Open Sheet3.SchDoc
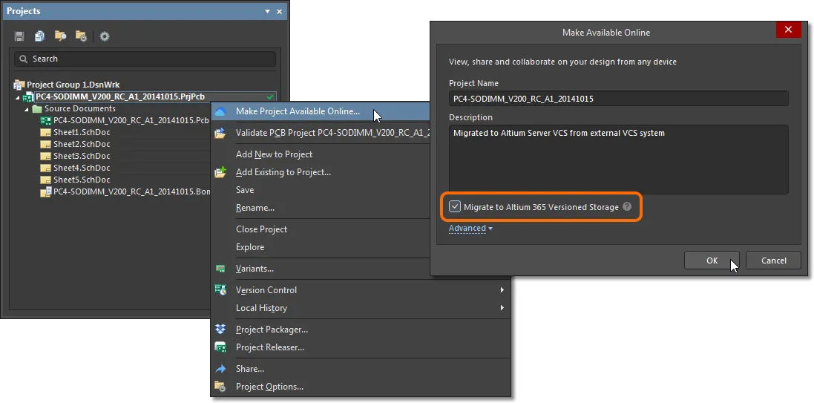814x403 pixels. click(x=82, y=156)
